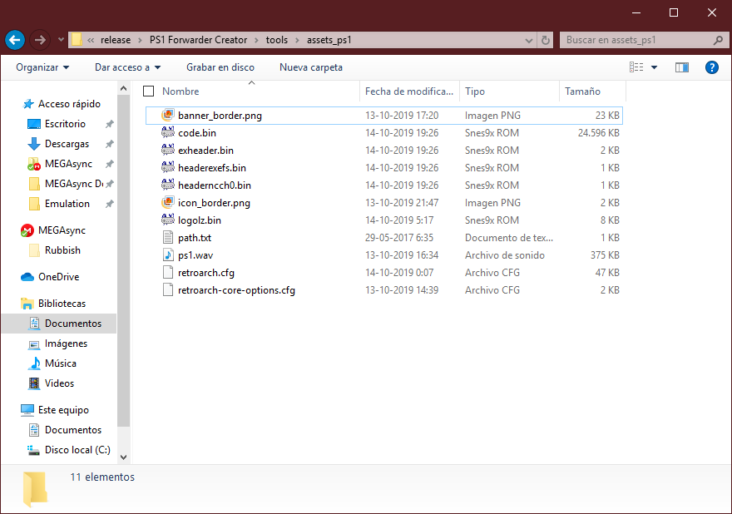The width and height of the screenshot is (732, 514).
Task: Select the headerexefs.bin file icon
Action: pyautogui.click(x=168, y=167)
